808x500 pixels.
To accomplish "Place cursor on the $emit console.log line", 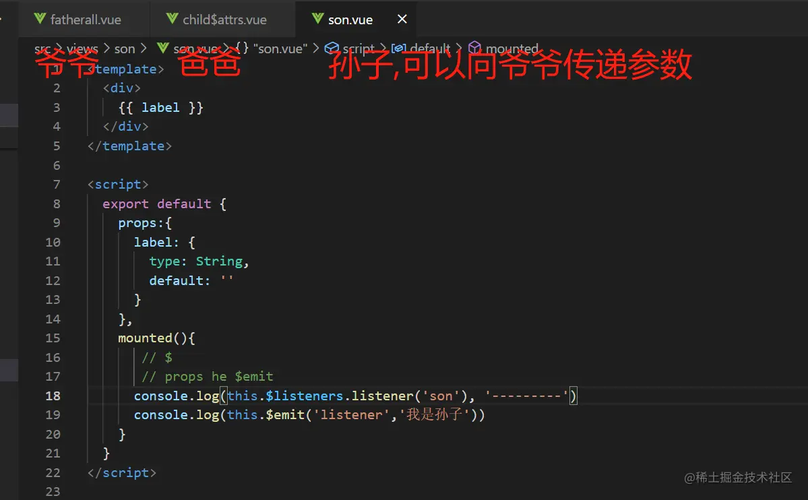I will [303, 414].
